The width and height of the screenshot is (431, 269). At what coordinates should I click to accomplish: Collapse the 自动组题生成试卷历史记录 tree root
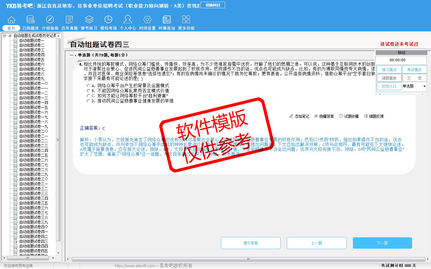click(4, 36)
